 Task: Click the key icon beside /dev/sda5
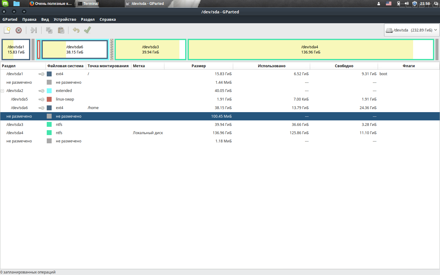point(41,99)
